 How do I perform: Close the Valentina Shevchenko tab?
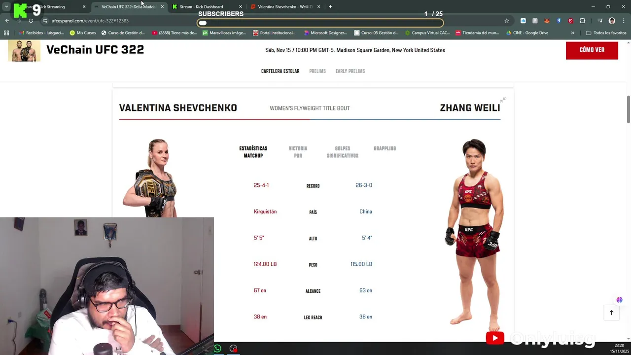(x=318, y=7)
